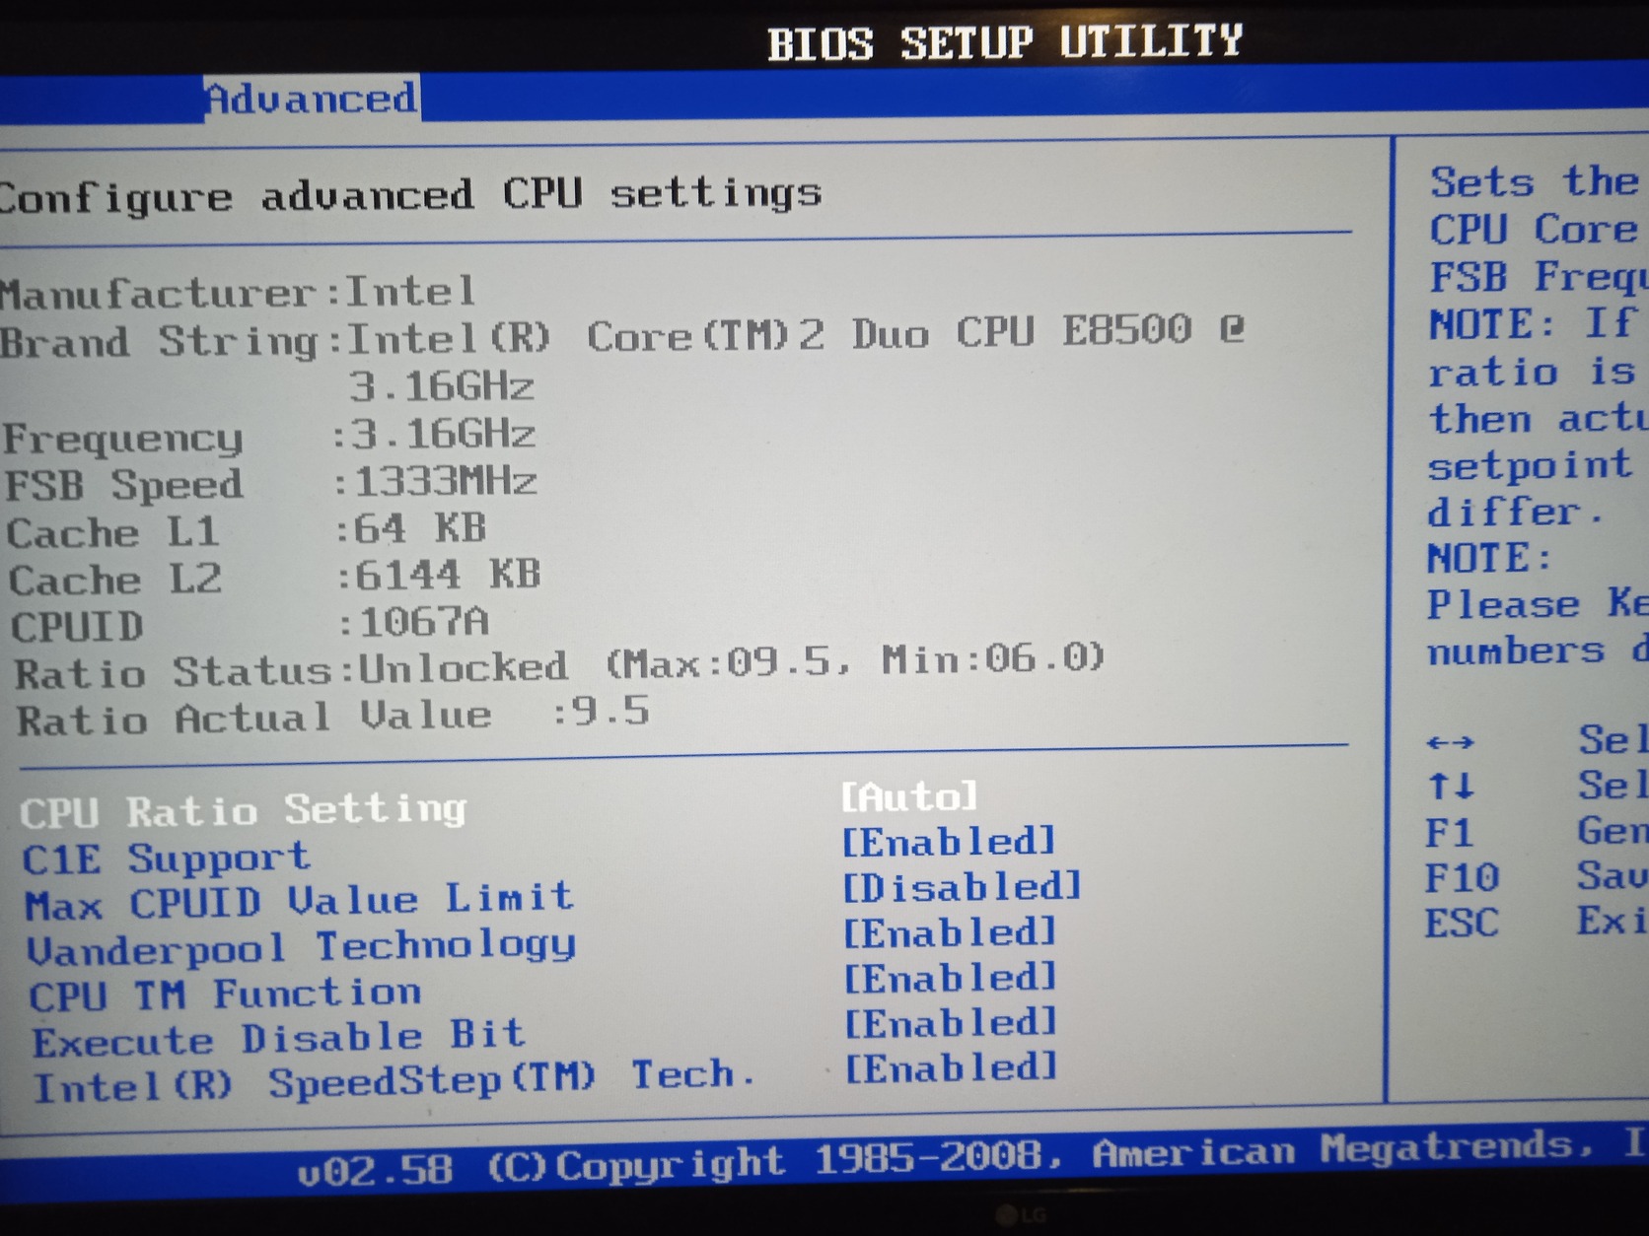Click the BIOS SETUP UTILITY title

(1005, 43)
